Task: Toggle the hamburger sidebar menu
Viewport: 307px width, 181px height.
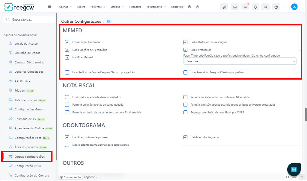Action: click(49, 7)
